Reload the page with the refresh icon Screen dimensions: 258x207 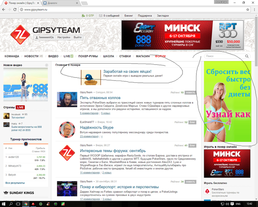point(15,10)
